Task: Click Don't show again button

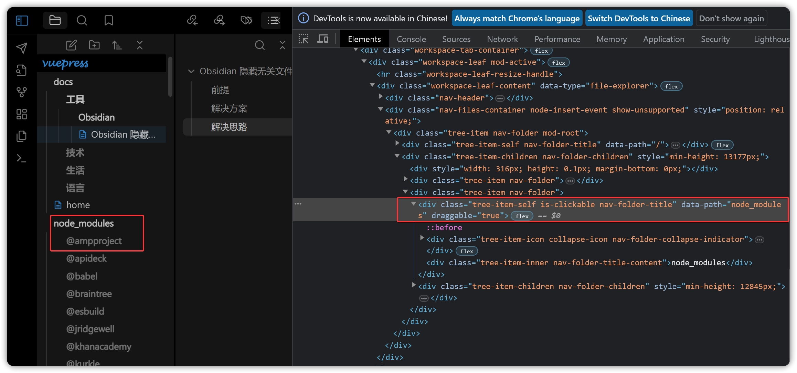Action: pyautogui.click(x=731, y=18)
